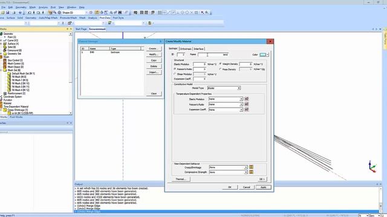Image resolution: width=387 pixels, height=217 pixels.
Task: Select the Weight Density radio button
Action: coord(220,64)
